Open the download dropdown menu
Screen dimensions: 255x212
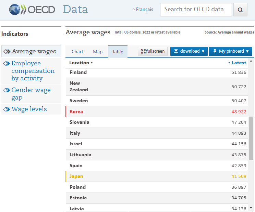(189, 51)
